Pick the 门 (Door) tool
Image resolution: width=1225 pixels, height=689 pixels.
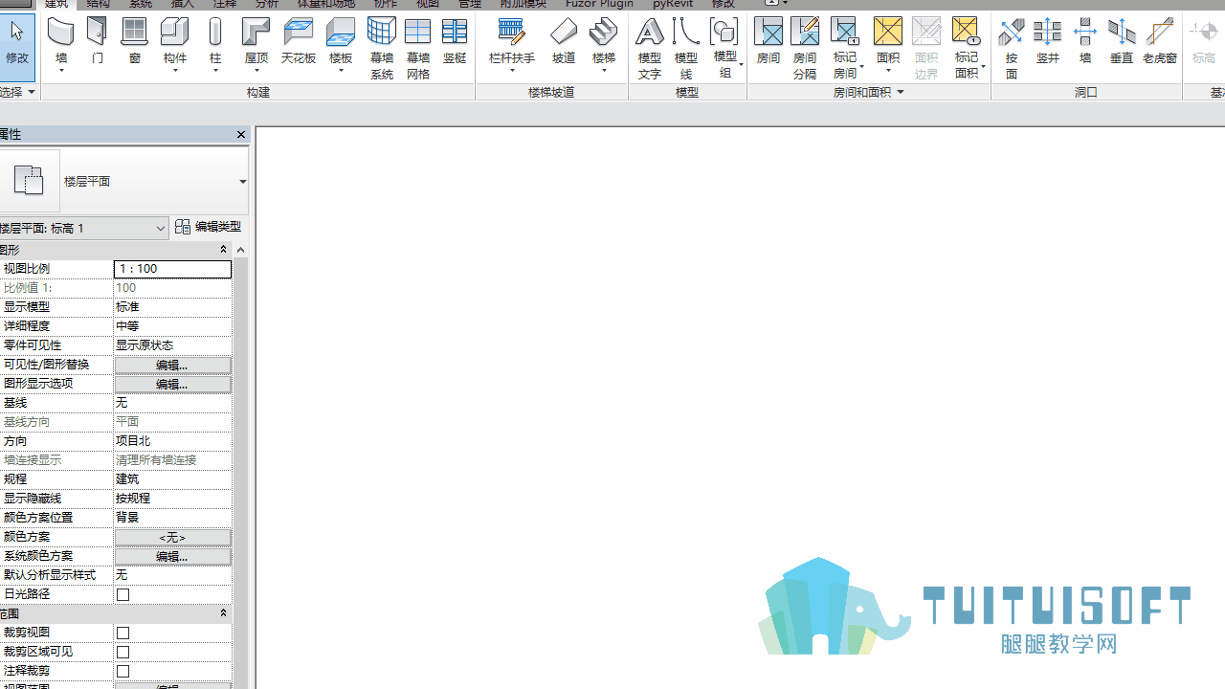click(x=97, y=42)
